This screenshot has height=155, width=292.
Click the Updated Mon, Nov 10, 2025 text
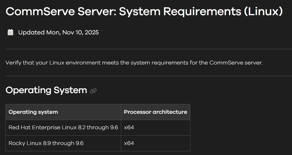(x=58, y=32)
